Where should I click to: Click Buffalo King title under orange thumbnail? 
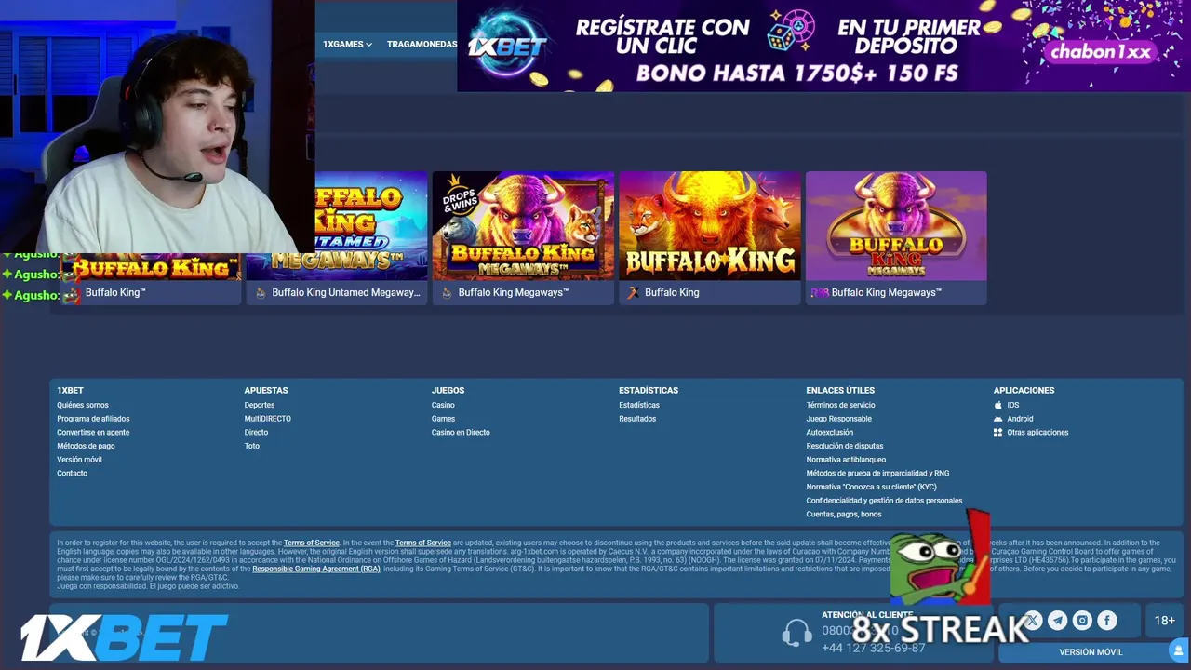pyautogui.click(x=672, y=292)
